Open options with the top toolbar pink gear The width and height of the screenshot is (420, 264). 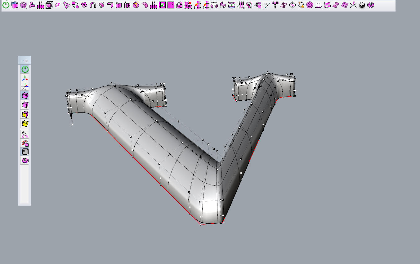(x=371, y=5)
